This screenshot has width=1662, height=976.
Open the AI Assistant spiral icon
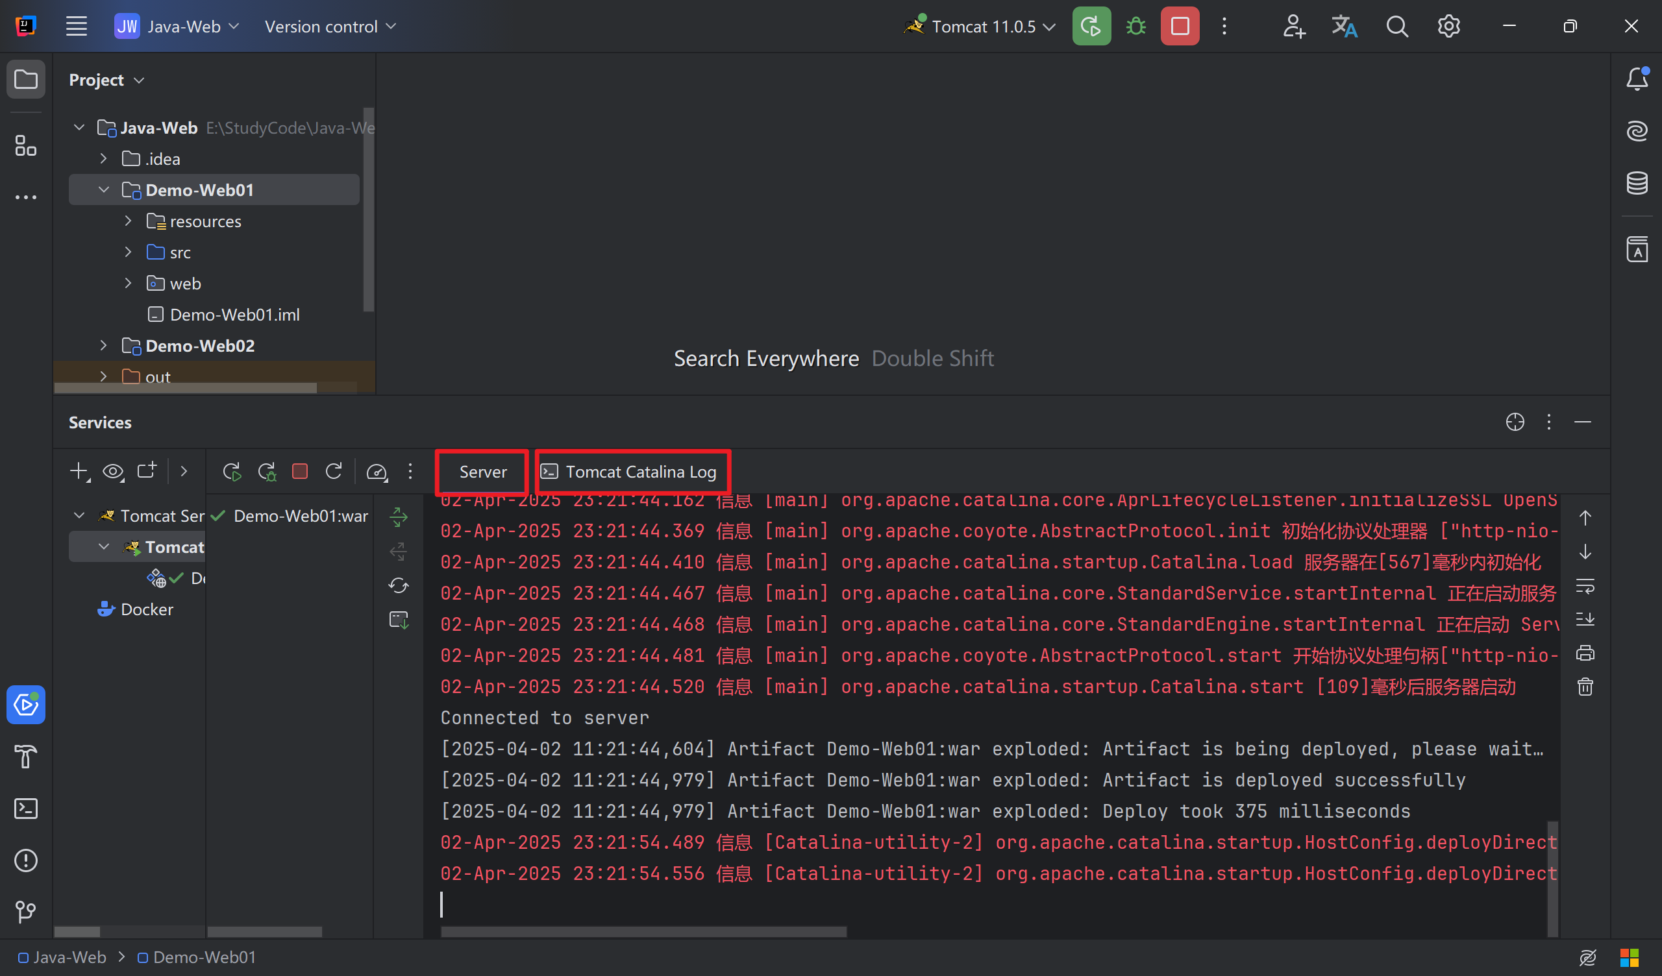pos(1637,131)
